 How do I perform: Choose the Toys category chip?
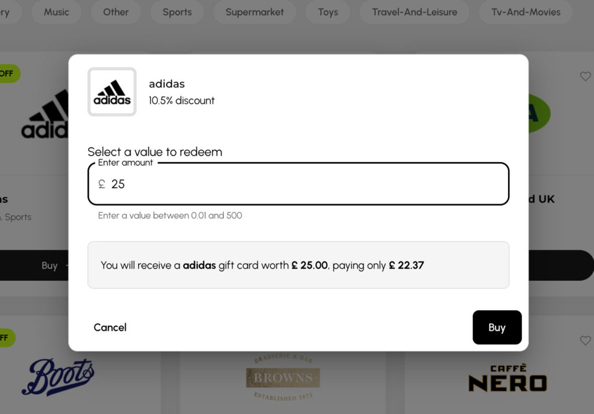click(x=328, y=12)
